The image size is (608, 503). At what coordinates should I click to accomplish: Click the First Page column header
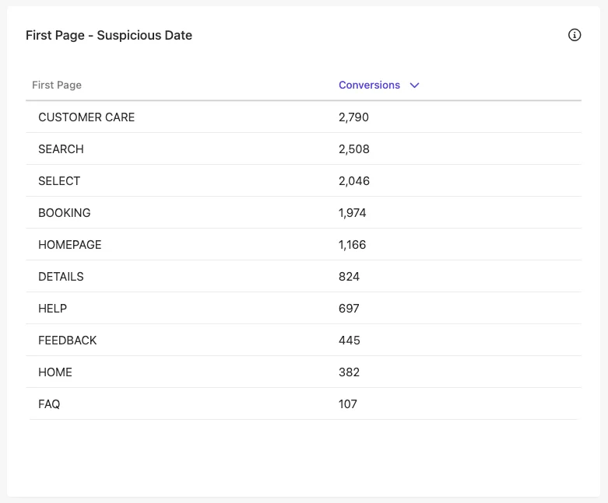pos(57,85)
